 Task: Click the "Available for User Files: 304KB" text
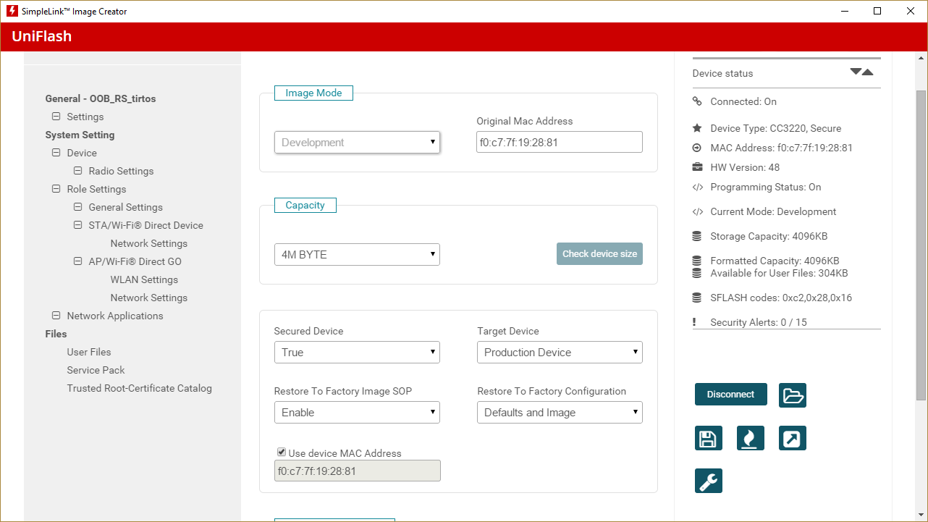click(779, 274)
